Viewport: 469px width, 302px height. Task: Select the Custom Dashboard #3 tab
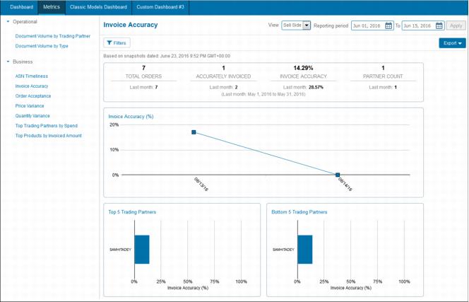pos(160,7)
